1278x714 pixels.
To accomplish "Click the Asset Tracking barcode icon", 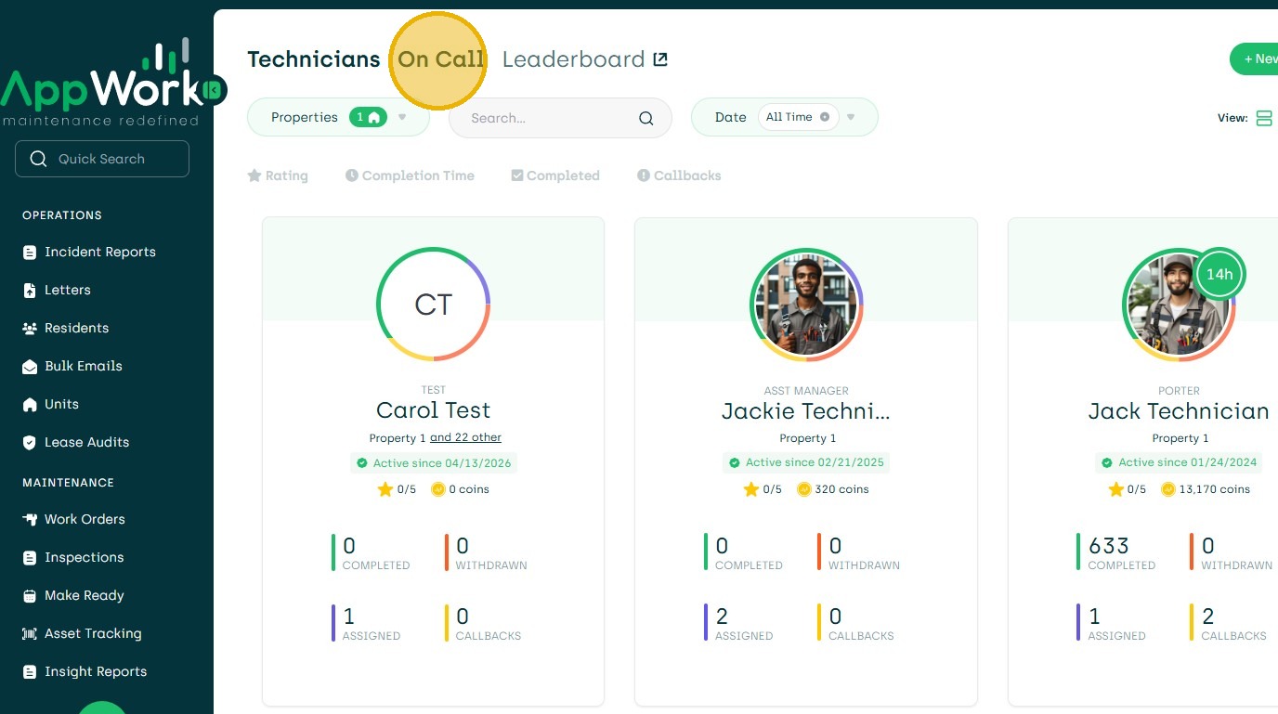I will 30,634.
